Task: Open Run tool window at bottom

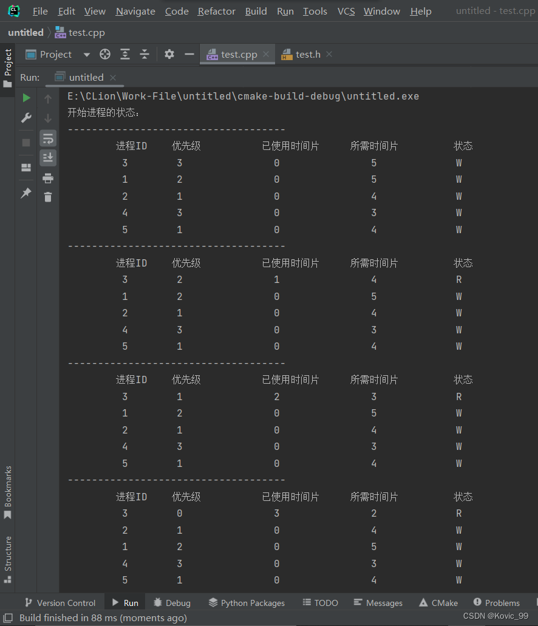Action: click(x=125, y=603)
